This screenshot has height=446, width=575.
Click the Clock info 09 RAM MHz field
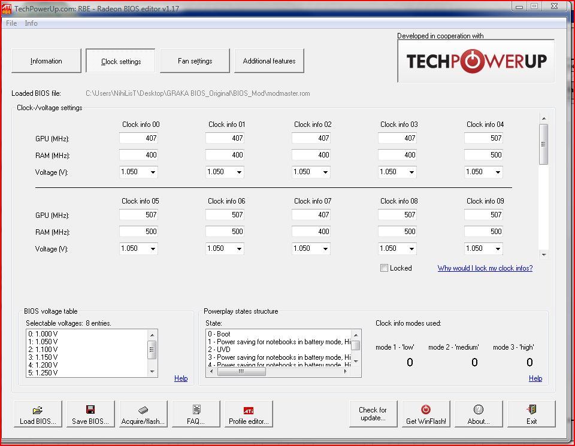[483, 231]
